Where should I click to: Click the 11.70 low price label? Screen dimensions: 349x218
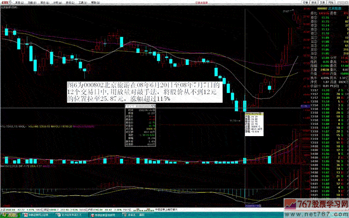pos(233,121)
